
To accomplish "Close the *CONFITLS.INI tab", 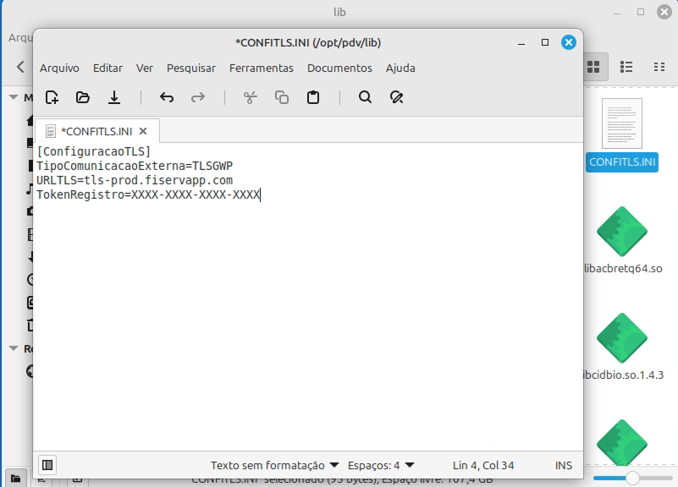I will point(143,131).
